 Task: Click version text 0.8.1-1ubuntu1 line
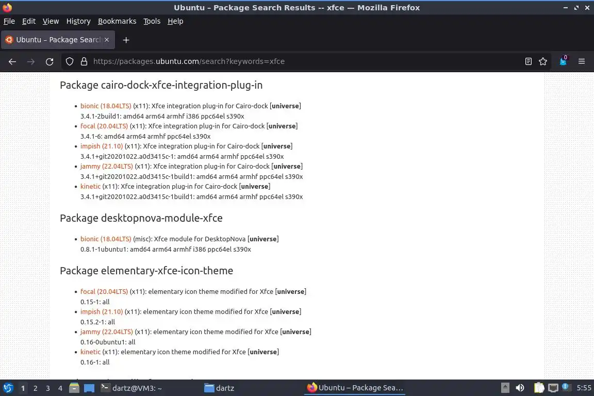[x=166, y=250]
